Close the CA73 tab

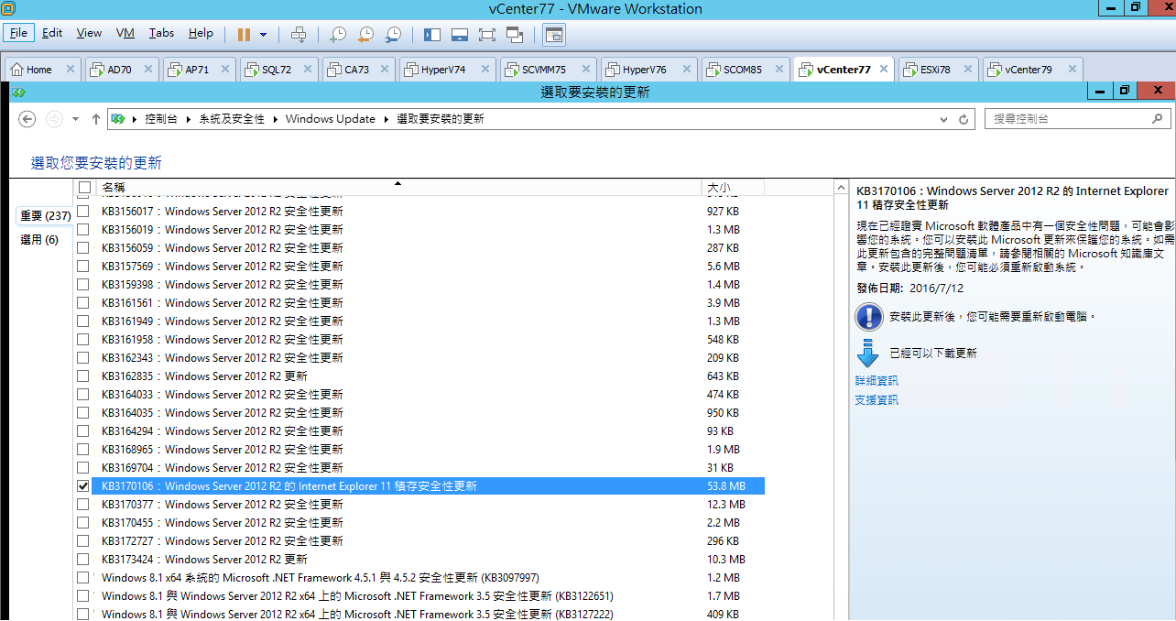click(385, 70)
